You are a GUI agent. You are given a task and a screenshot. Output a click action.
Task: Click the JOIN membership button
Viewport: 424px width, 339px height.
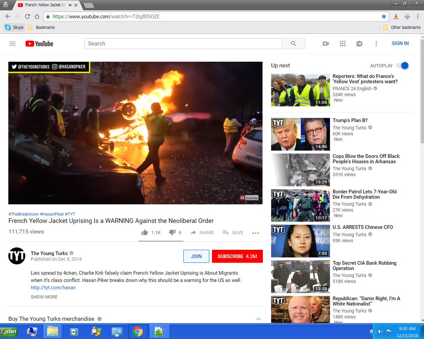(x=196, y=256)
